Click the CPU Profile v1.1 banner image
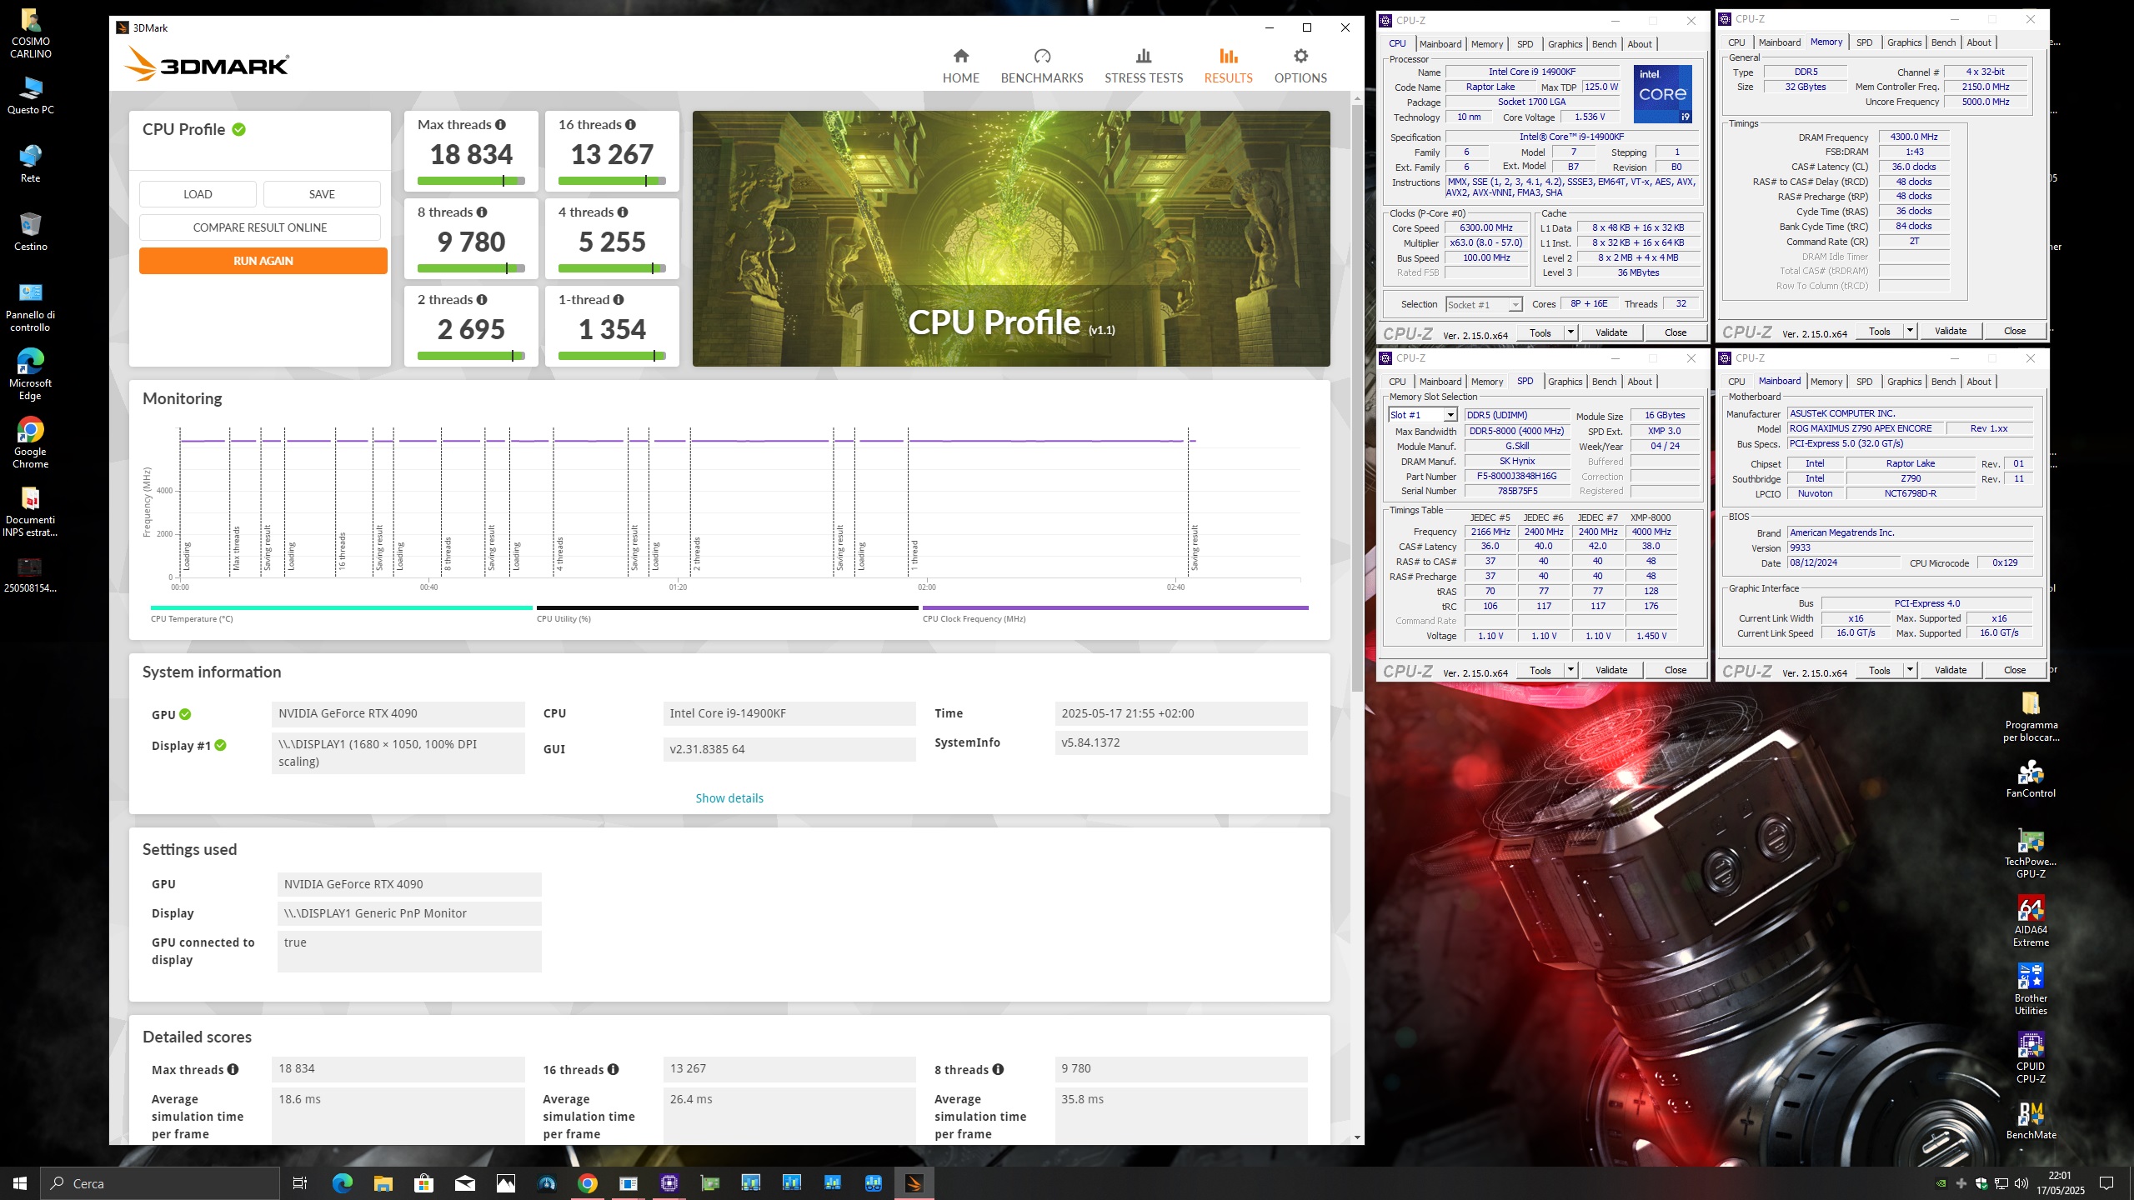This screenshot has width=2134, height=1200. click(x=1011, y=238)
